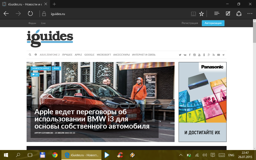
Task: Open site search magnifier icon
Action: [30, 55]
